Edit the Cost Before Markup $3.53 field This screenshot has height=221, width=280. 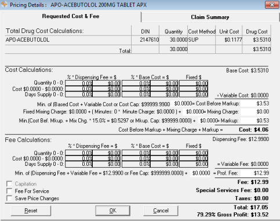tap(254, 103)
